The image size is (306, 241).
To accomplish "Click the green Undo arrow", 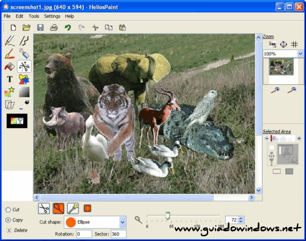I will point(68,27).
